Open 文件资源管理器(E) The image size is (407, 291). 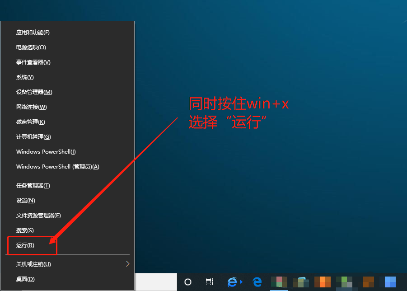coord(67,216)
